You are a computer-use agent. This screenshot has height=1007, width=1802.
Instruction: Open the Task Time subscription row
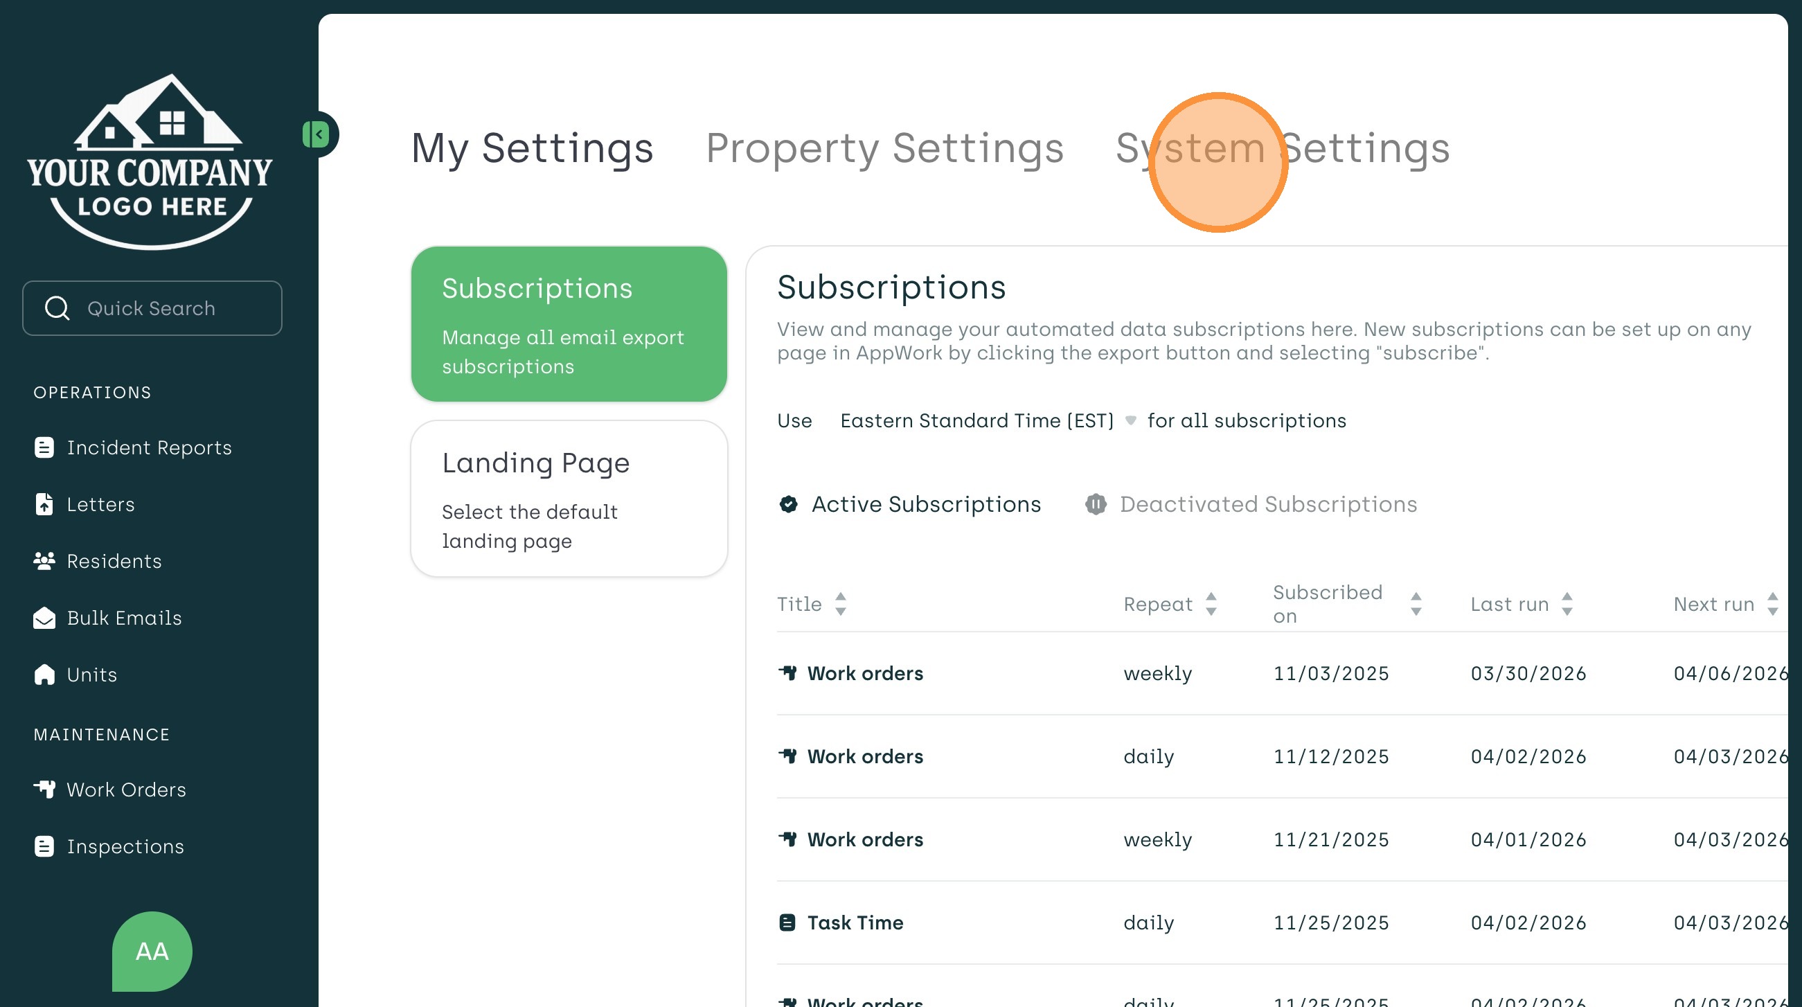[855, 922]
